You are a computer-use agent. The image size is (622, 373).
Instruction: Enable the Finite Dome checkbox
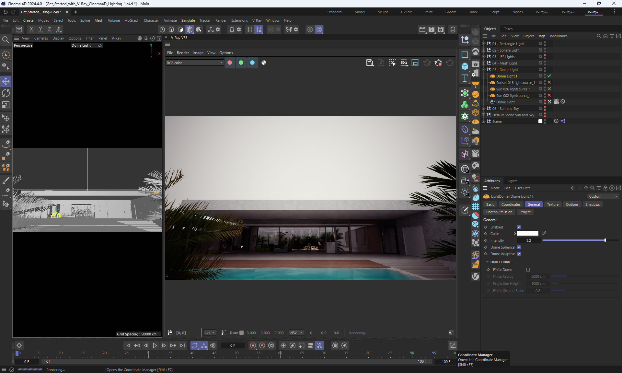528,270
